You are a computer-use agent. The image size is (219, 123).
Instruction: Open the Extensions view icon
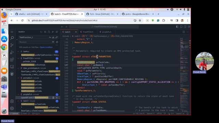(12, 59)
